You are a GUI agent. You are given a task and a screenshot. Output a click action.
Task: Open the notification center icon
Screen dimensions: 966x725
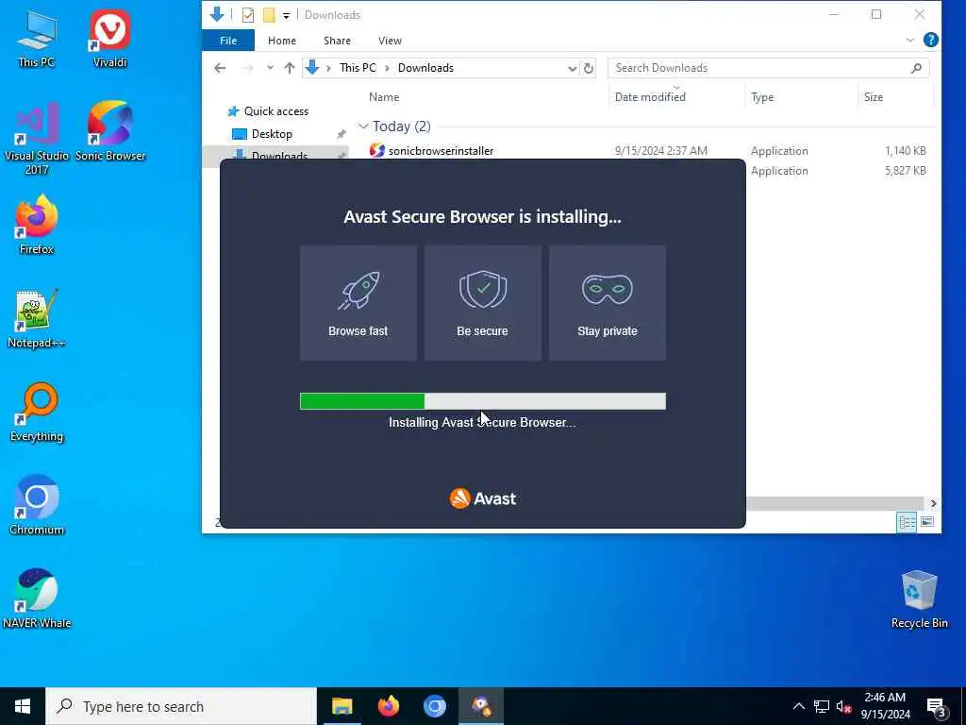pos(937,707)
